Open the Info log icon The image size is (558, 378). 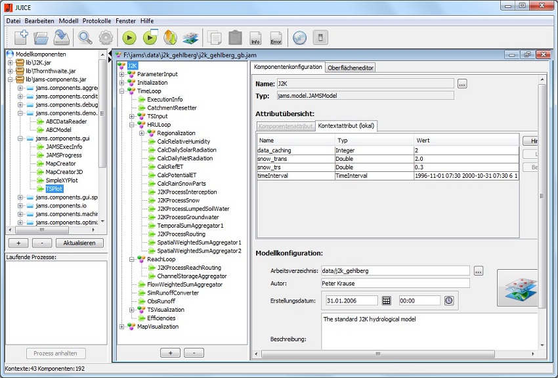click(255, 37)
